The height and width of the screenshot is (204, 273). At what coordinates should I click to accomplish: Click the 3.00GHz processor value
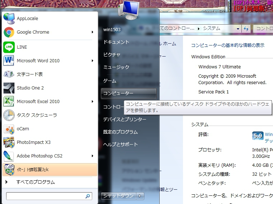(x=261, y=156)
